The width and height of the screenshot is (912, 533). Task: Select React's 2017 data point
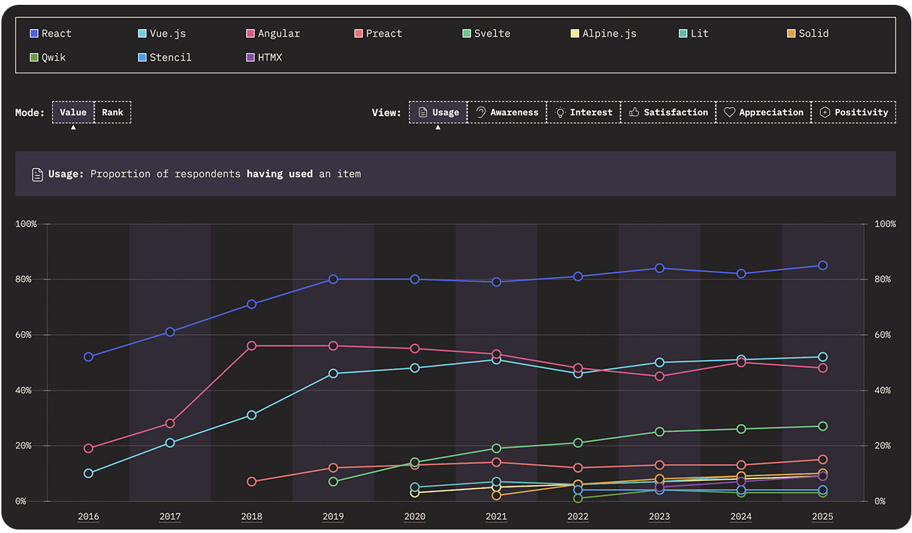point(170,332)
